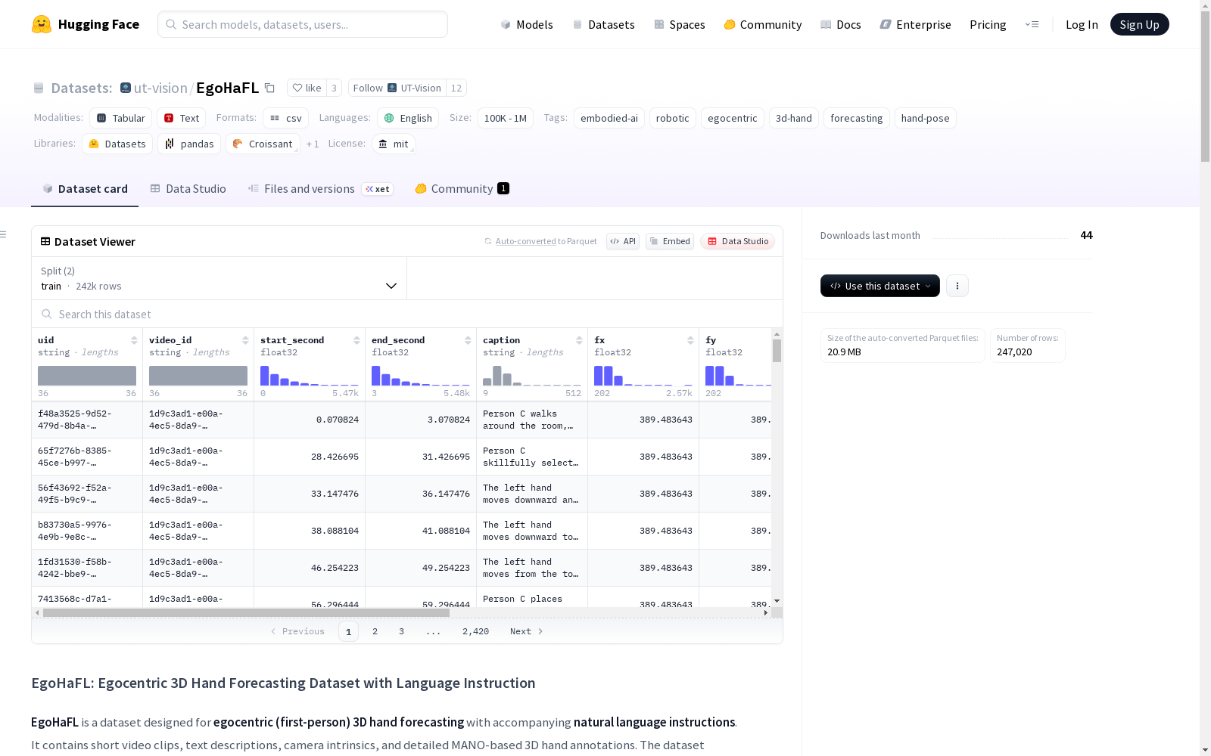Click the Embed button
The image size is (1211, 756).
point(670,241)
